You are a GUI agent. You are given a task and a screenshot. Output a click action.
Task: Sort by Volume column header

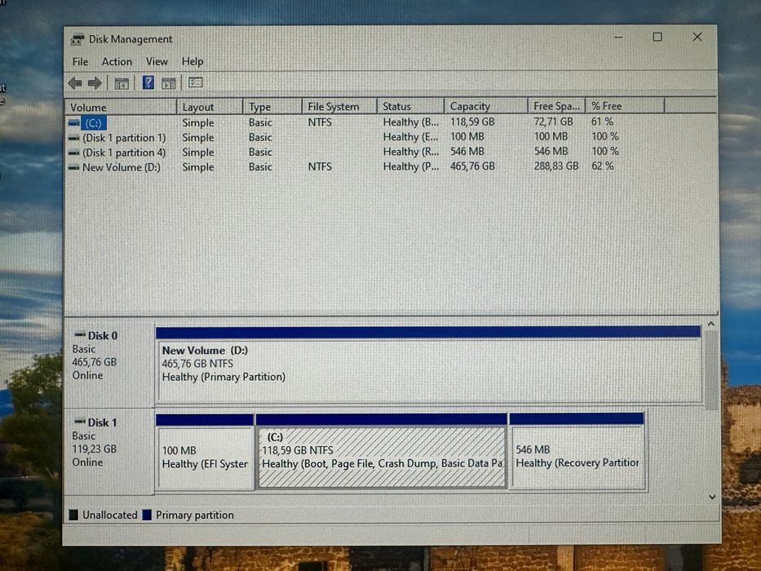pos(121,107)
